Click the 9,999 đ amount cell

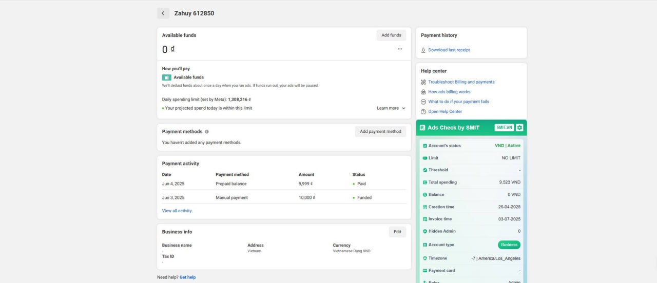[x=306, y=184]
